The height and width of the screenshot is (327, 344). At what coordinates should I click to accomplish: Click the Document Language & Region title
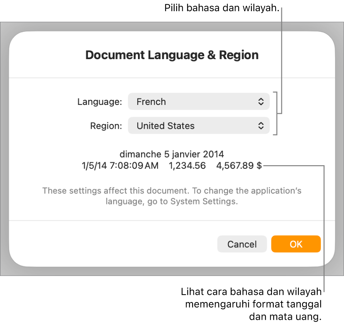[x=172, y=55]
